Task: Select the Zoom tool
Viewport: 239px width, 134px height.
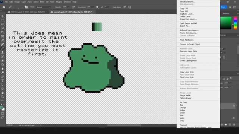Action: (3, 97)
